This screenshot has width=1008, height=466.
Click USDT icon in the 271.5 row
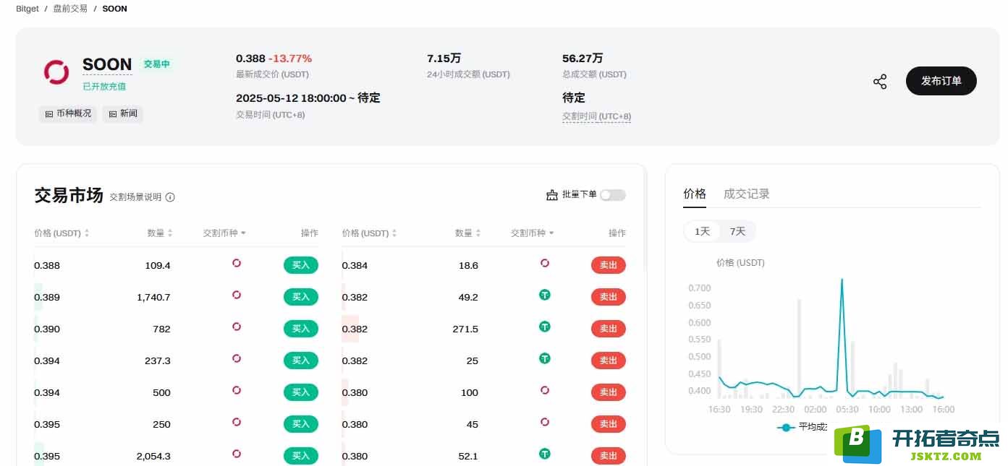tap(545, 327)
